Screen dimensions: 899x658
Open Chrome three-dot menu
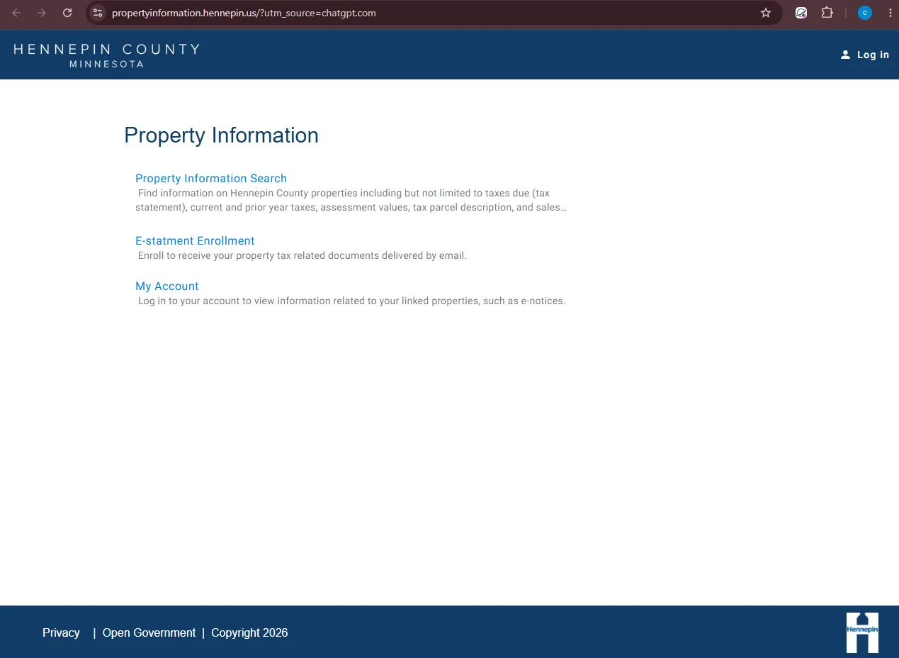pos(890,13)
